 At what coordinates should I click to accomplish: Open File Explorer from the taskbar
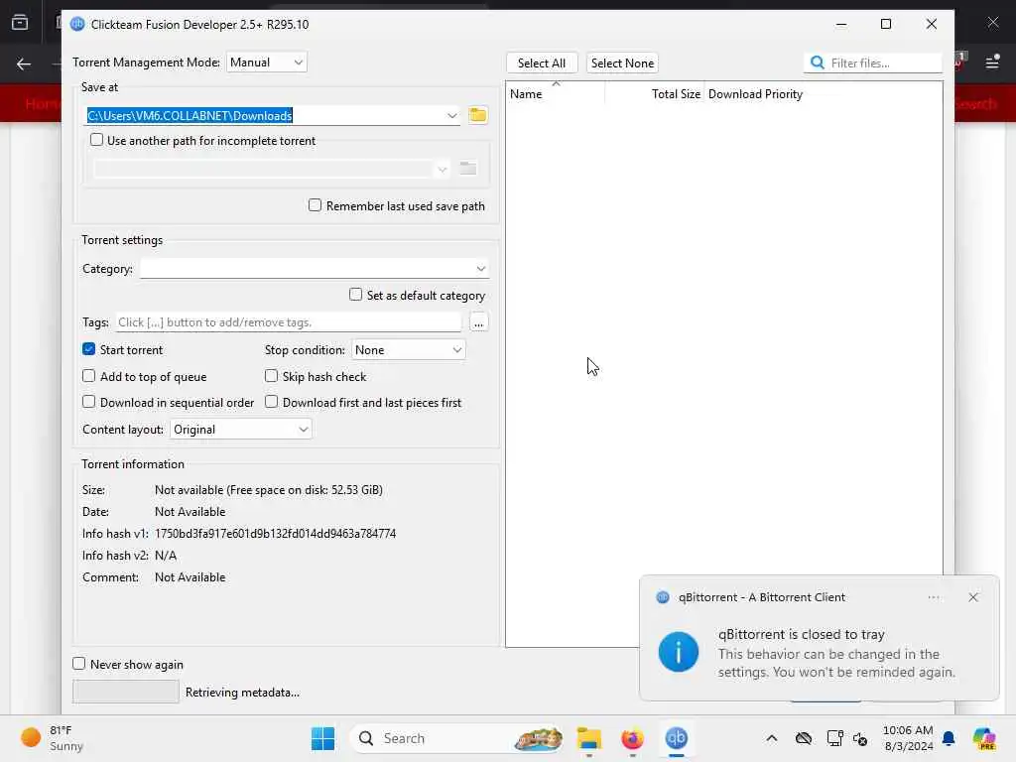point(589,738)
